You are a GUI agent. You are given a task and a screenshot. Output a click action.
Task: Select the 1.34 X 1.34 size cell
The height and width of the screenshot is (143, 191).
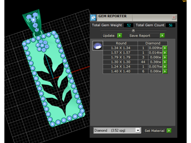coord(121,48)
